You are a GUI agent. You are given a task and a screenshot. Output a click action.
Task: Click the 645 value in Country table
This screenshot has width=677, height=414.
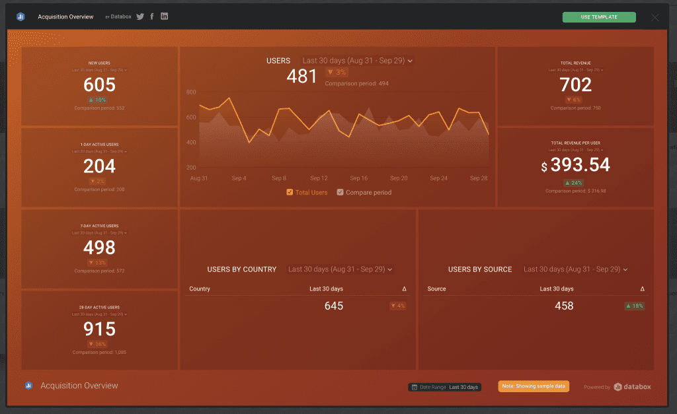(334, 306)
